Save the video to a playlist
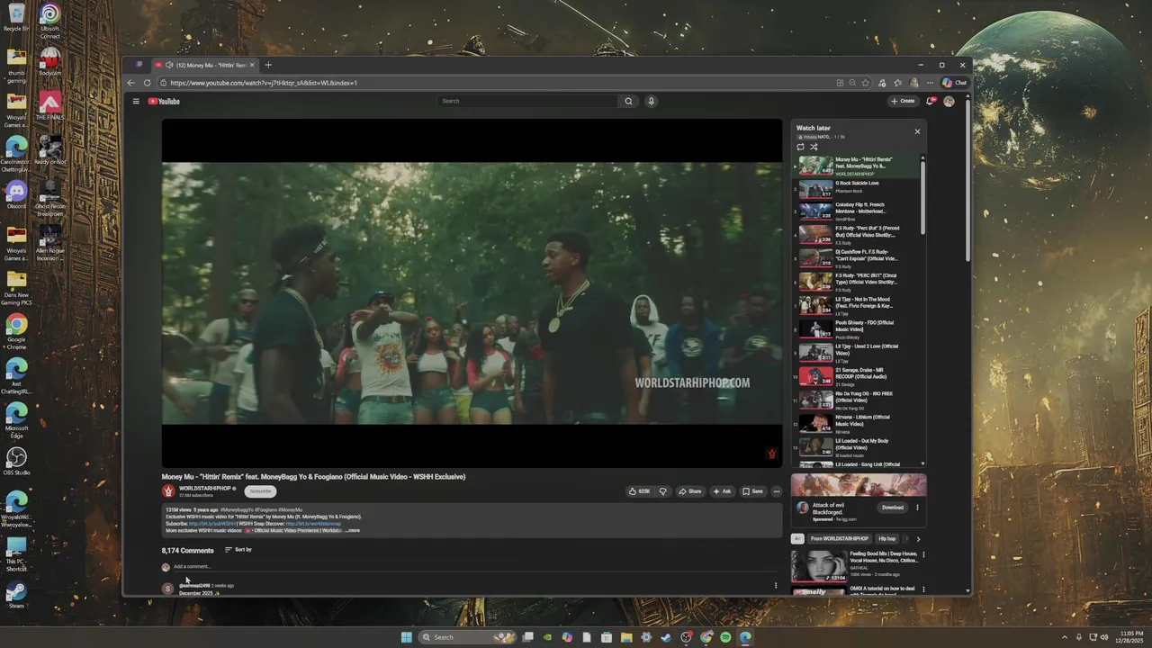Image resolution: width=1152 pixels, height=648 pixels. pyautogui.click(x=752, y=491)
